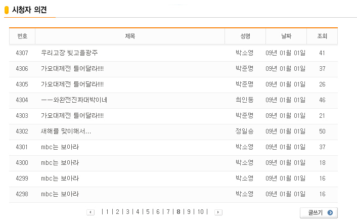This screenshot has height=222, width=357.
Task: Go to page 3 in pagination
Action: click(127, 212)
